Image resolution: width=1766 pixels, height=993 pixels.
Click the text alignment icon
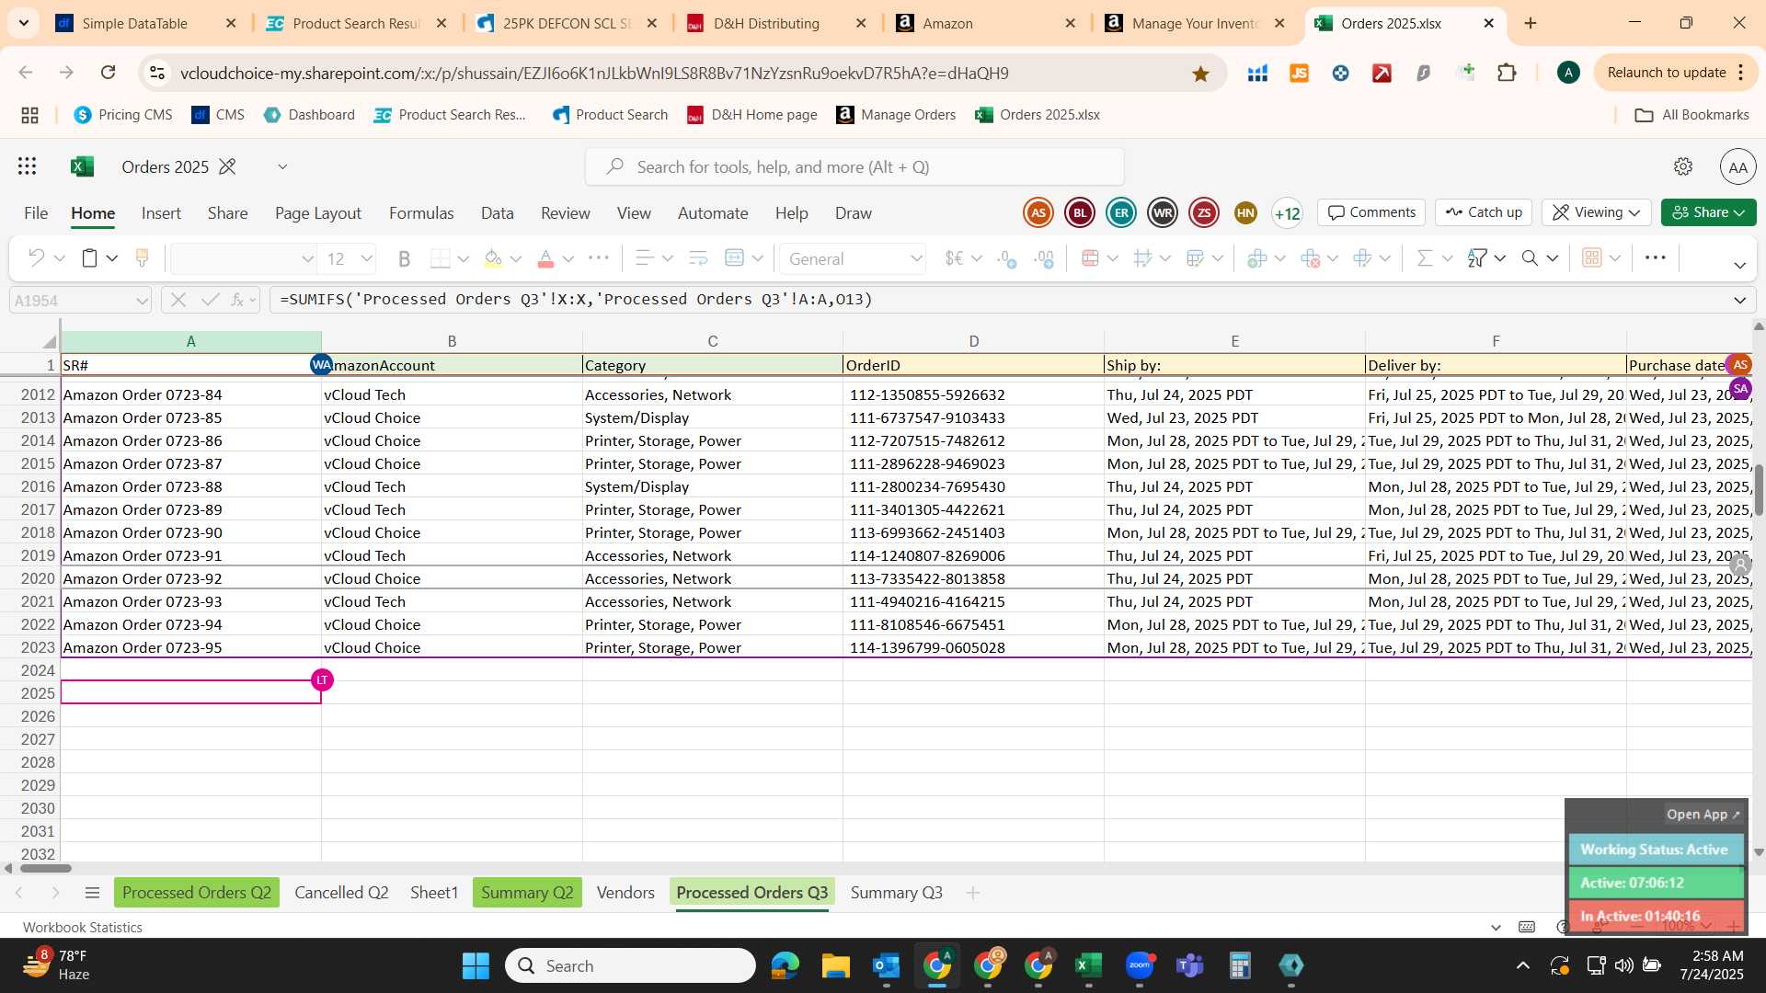pyautogui.click(x=645, y=258)
